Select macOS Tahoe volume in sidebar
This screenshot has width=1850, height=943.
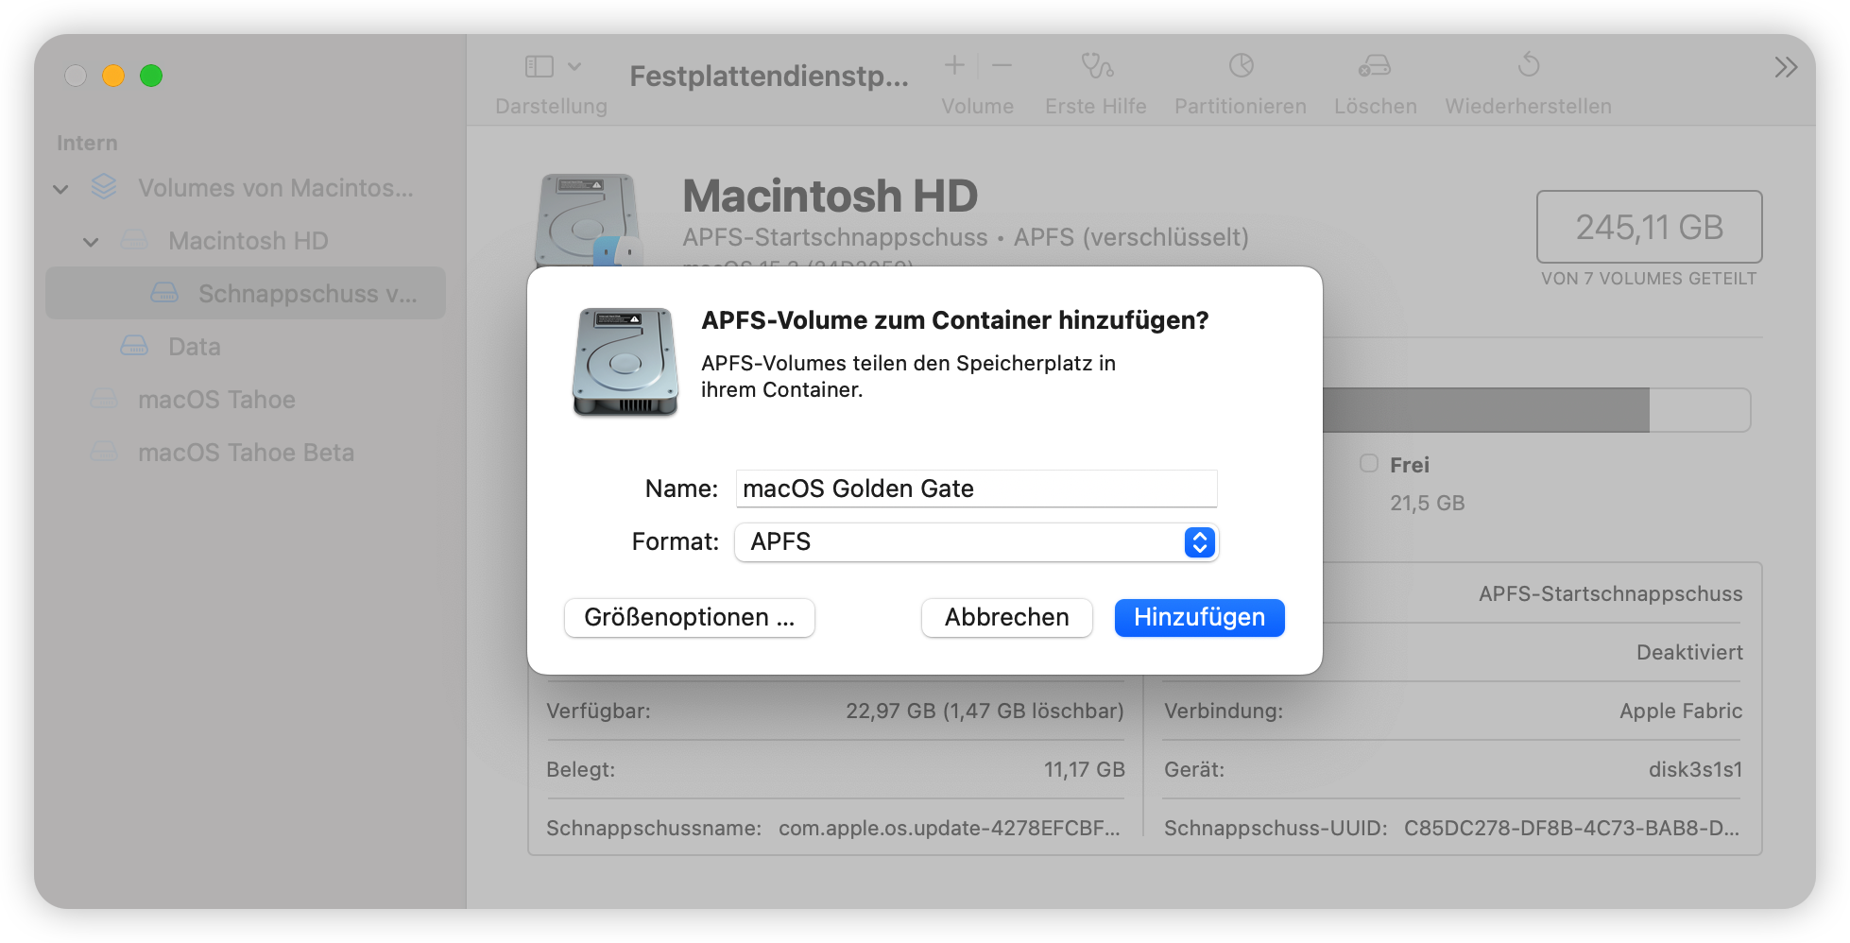[x=246, y=400]
